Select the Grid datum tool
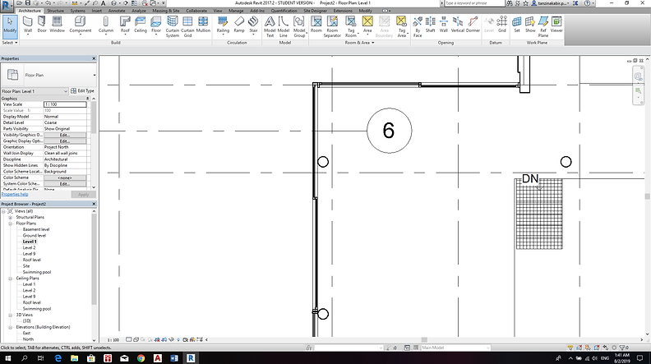The height and width of the screenshot is (364, 651). [502, 25]
